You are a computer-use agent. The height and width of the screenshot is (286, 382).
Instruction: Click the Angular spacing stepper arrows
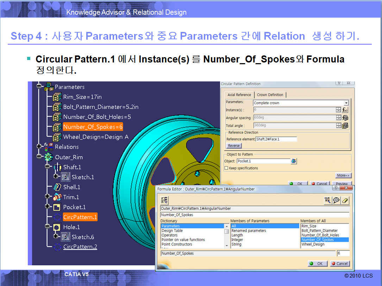click(338, 118)
